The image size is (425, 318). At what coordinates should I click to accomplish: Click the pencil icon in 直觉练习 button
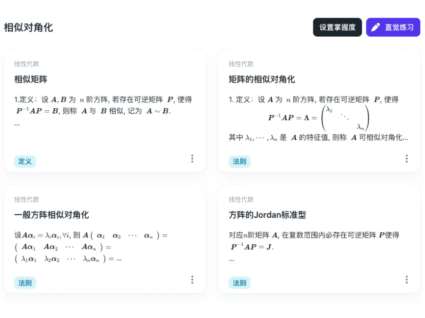[x=376, y=27]
